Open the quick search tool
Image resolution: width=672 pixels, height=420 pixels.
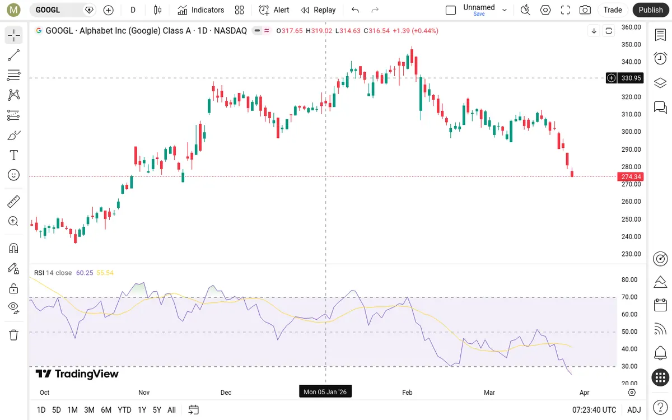525,10
